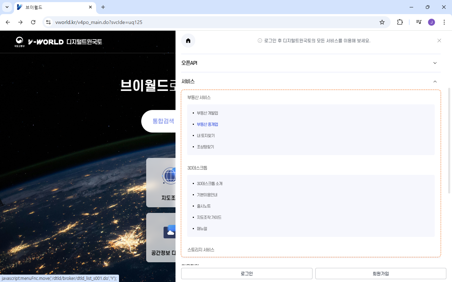
Task: Open 조상땅찾기 menu item
Action: 206,147
